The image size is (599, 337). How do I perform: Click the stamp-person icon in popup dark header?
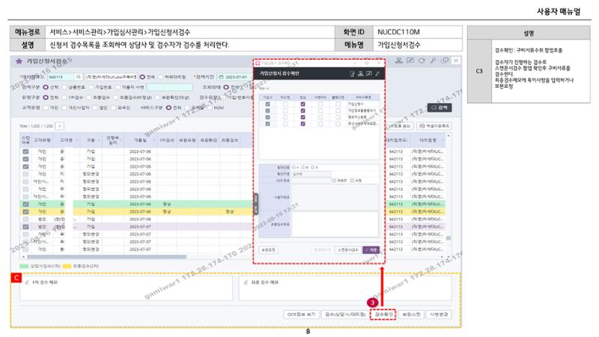pyautogui.click(x=360, y=73)
